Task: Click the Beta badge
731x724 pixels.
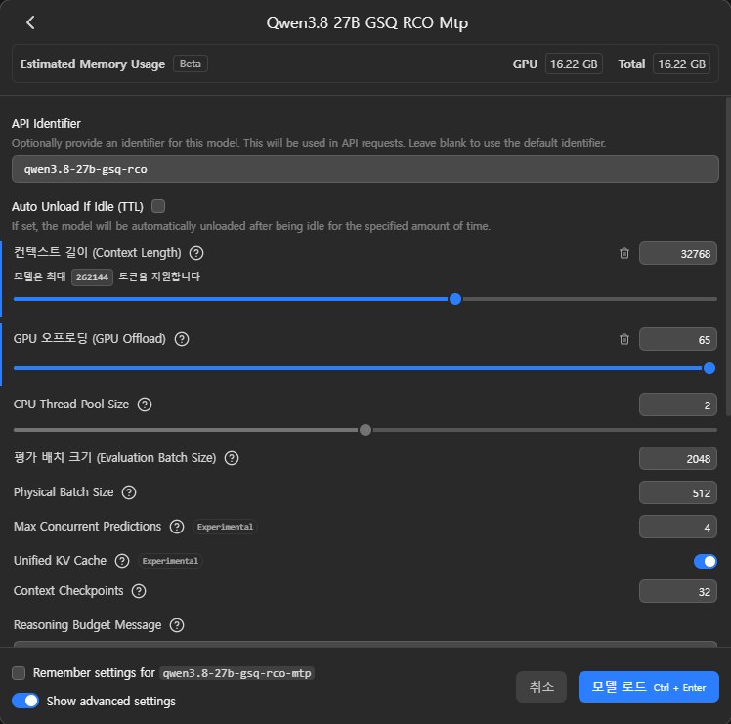Action: tap(191, 64)
